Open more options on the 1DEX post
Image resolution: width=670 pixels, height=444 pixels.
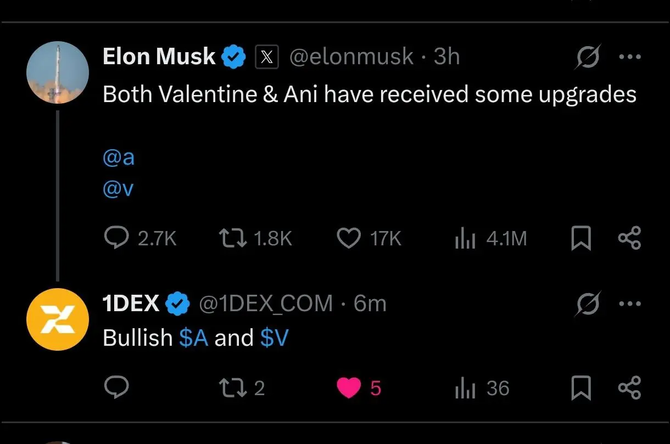(629, 304)
